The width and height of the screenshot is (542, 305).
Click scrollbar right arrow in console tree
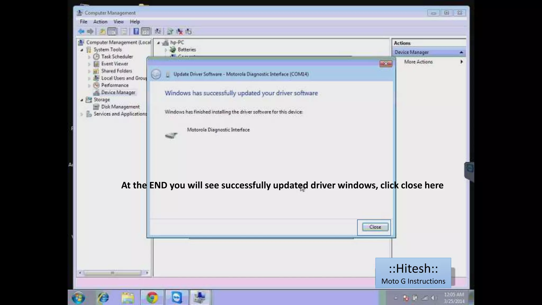coord(147,273)
